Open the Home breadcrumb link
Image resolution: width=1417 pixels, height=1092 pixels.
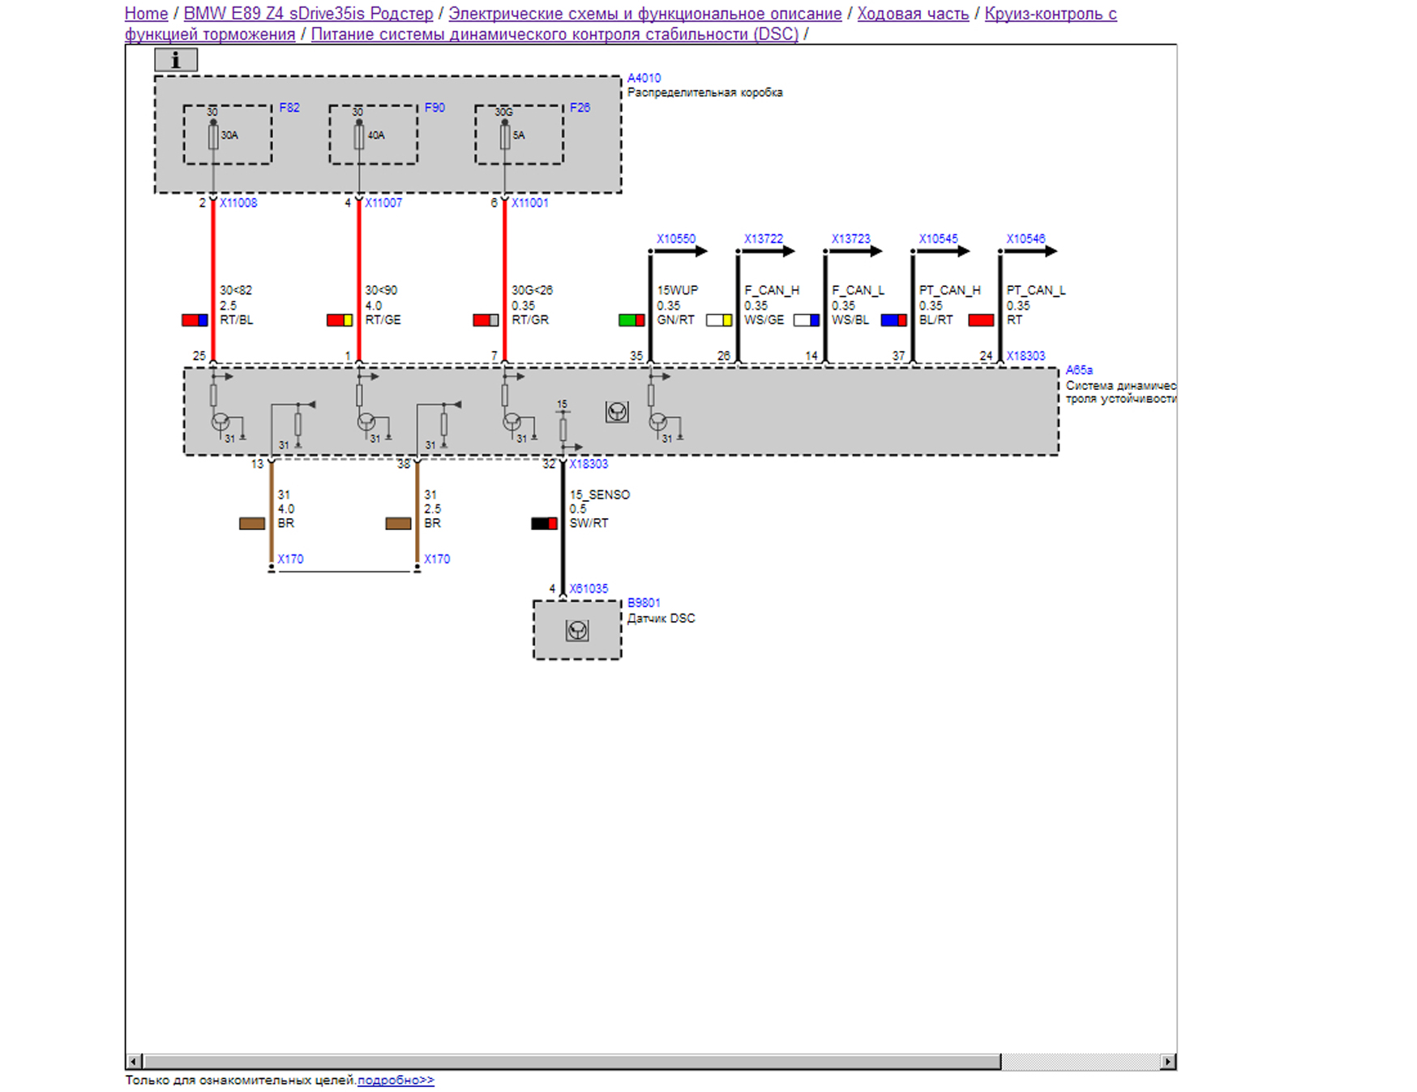click(x=146, y=14)
